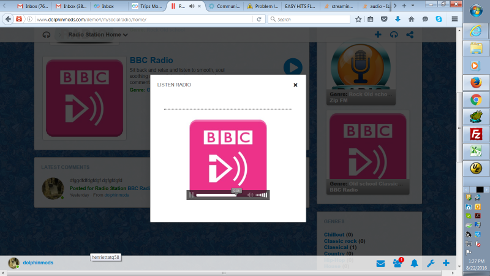Open Windows Explorer folder on taskbar

click(x=476, y=48)
